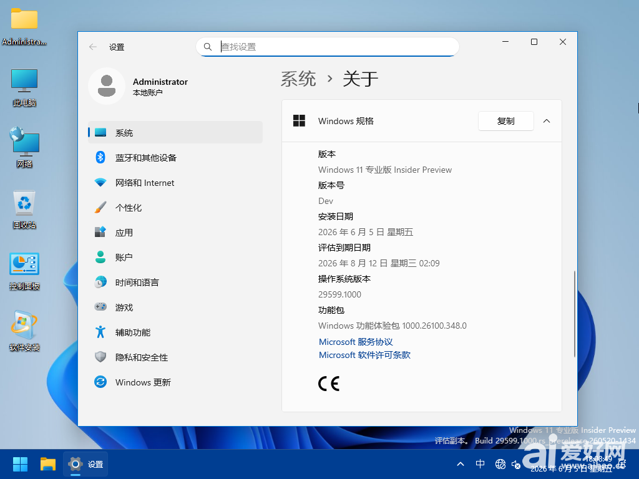Click the 中 input method indicator
Viewport: 639px width, 479px height.
tap(480, 464)
